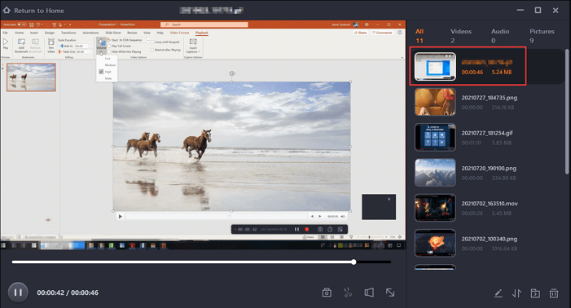The height and width of the screenshot is (308, 571).
Task: Open the containing folder icon
Action: pos(535,293)
